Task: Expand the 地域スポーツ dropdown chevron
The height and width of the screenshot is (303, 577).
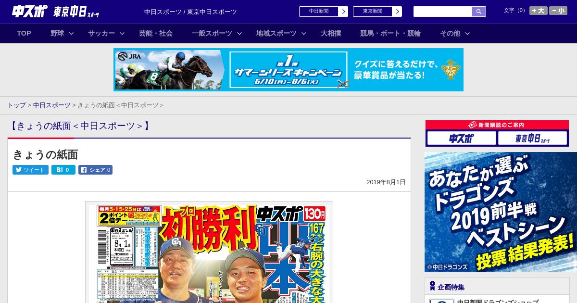Action: point(304,33)
